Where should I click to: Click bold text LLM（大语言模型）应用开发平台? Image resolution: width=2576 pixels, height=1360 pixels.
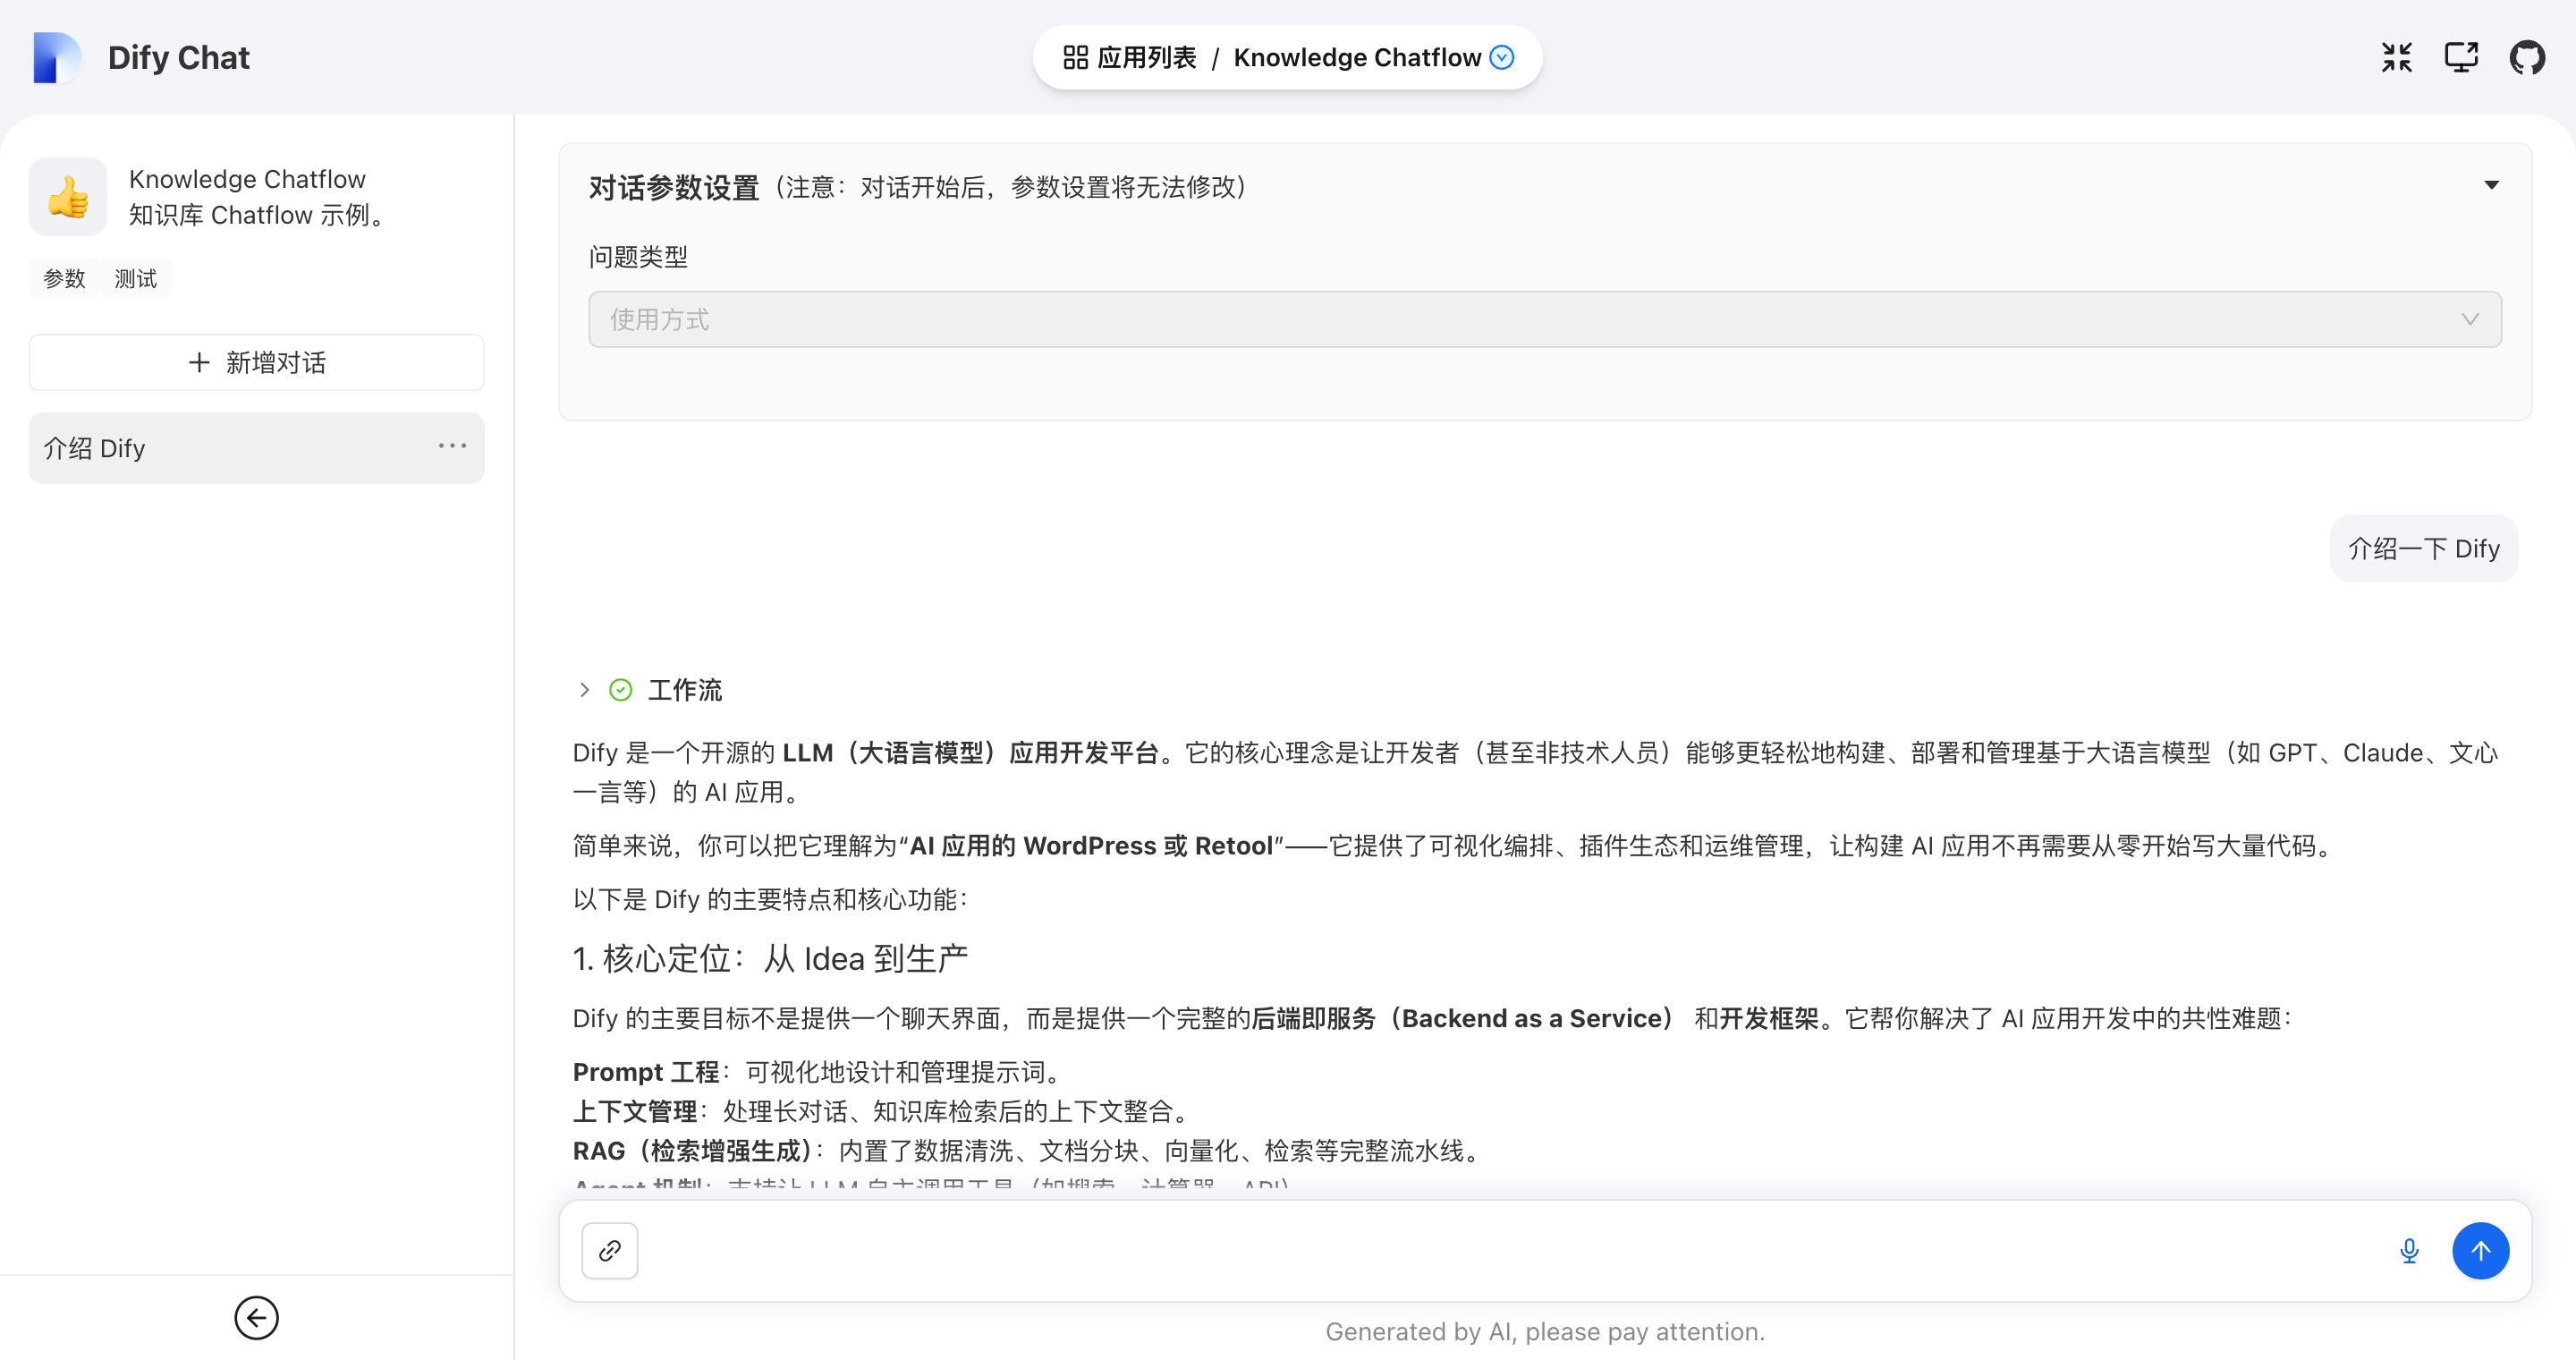point(971,753)
